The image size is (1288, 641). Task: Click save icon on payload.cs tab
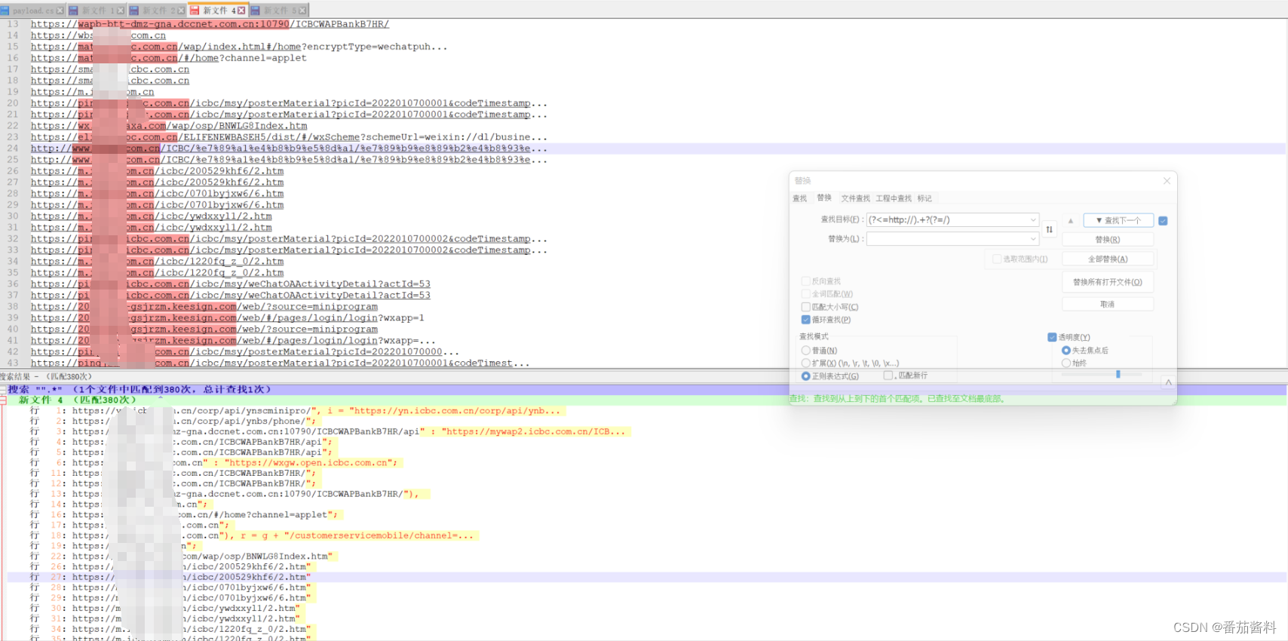point(5,11)
